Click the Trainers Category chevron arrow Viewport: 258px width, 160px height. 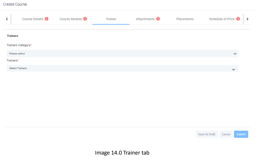click(x=235, y=54)
